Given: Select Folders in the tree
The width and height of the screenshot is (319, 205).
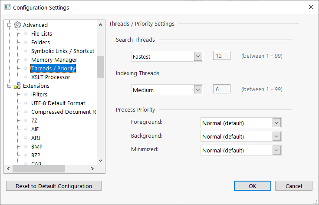Looking at the screenshot, I should click(x=40, y=42).
